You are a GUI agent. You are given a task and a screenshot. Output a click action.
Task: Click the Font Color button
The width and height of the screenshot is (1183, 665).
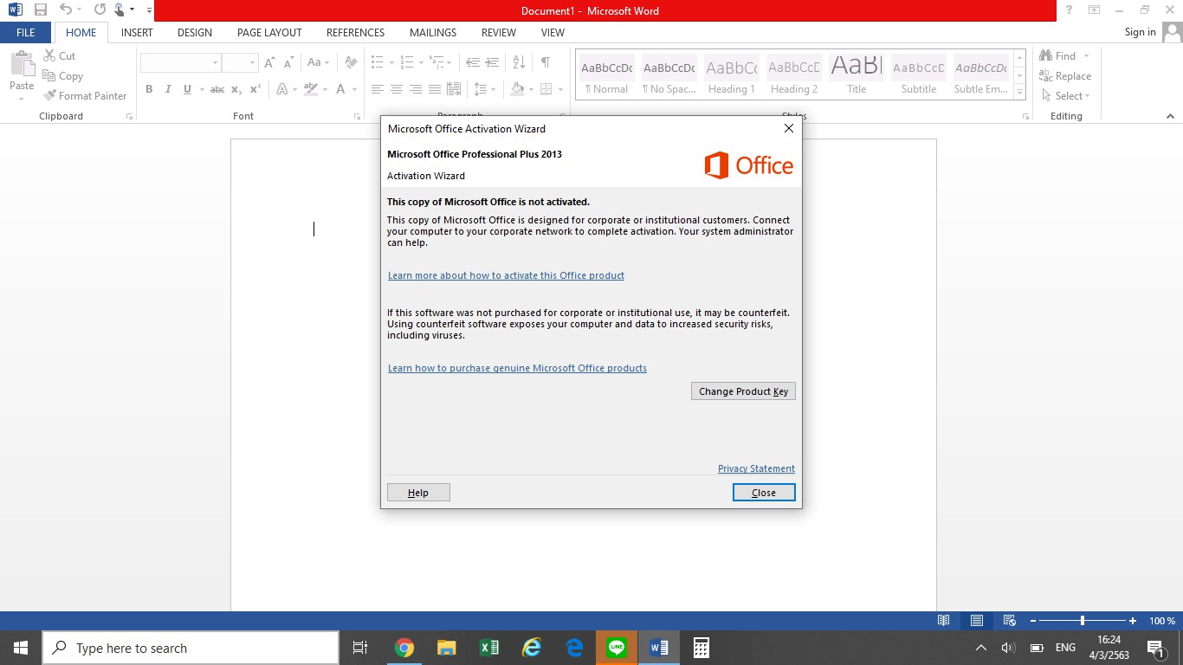click(341, 89)
